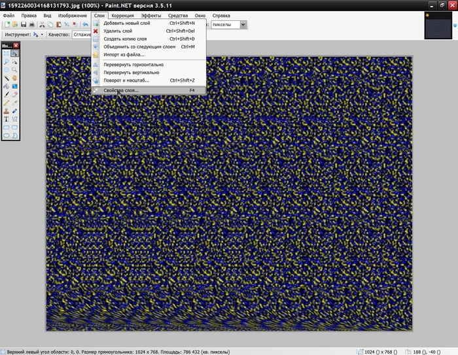Open the Коррекция menu
This screenshot has width=458, height=355.
tap(123, 16)
